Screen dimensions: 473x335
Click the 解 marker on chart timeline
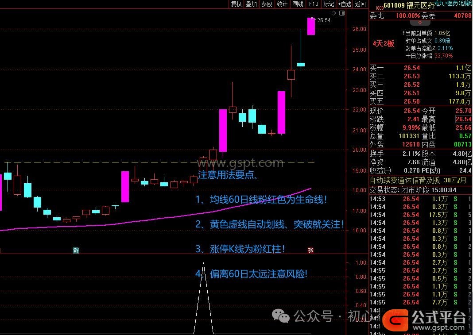click(x=76, y=250)
